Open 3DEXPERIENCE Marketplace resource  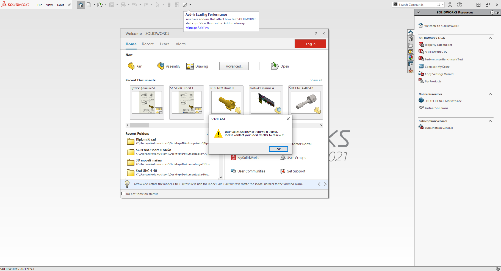[443, 101]
